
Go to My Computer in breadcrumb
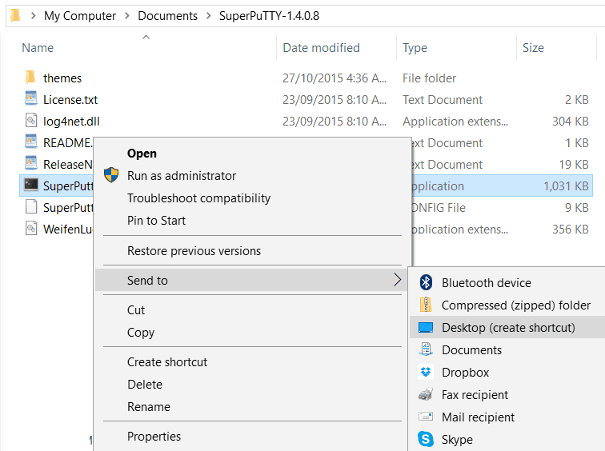(80, 16)
